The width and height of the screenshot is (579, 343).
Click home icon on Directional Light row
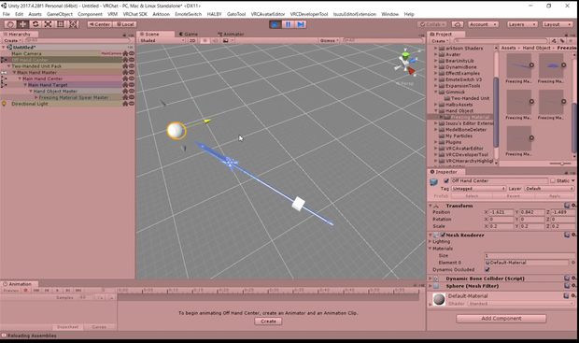pos(125,104)
